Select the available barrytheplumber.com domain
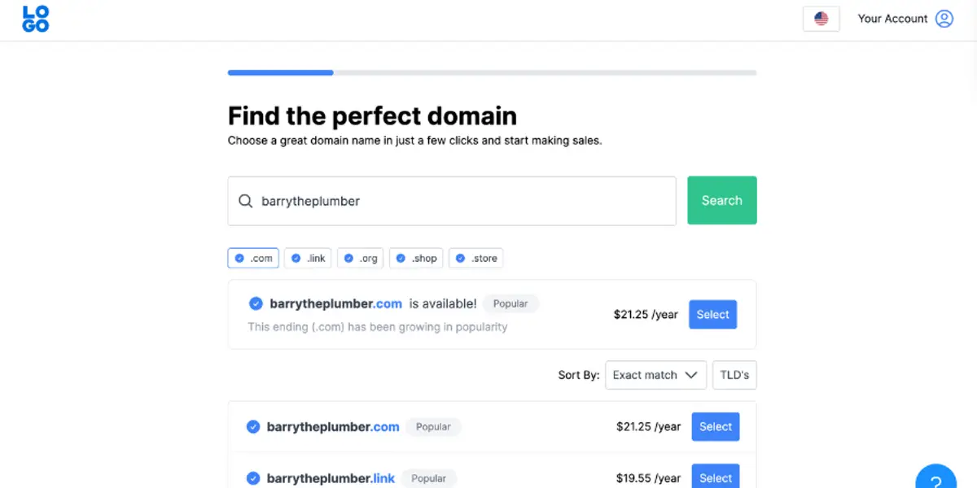This screenshot has height=488, width=977. [712, 315]
